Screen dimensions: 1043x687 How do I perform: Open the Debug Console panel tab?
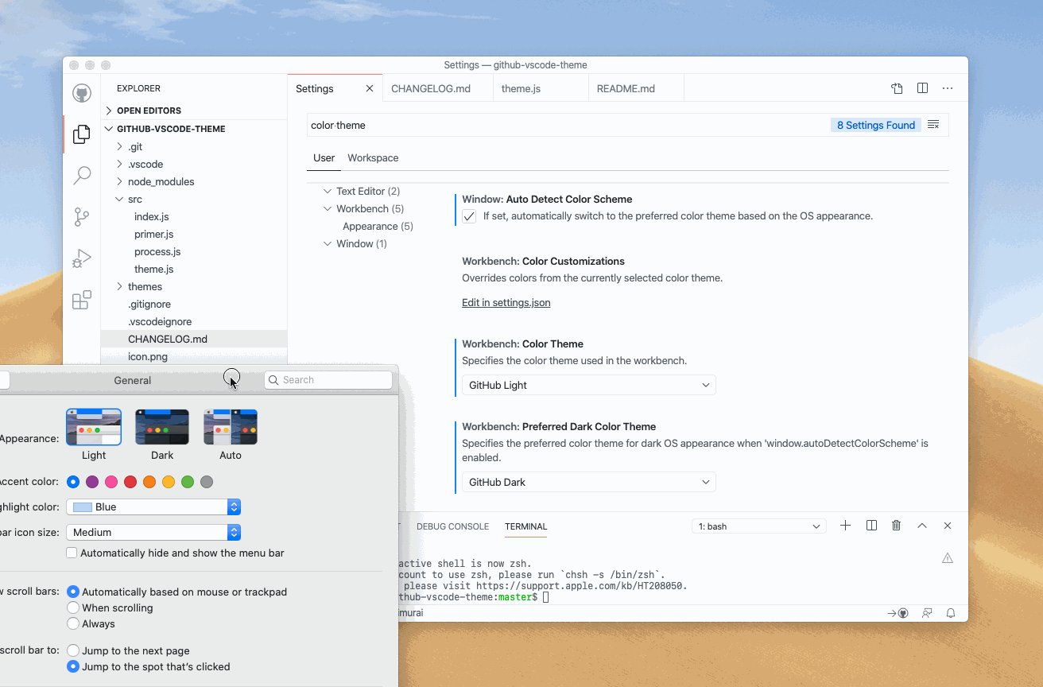(x=452, y=526)
